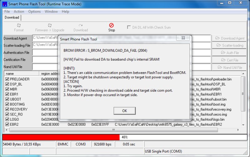The width and height of the screenshot is (250, 157).
Task: Close the error dialog with X button
Action: click(x=183, y=38)
